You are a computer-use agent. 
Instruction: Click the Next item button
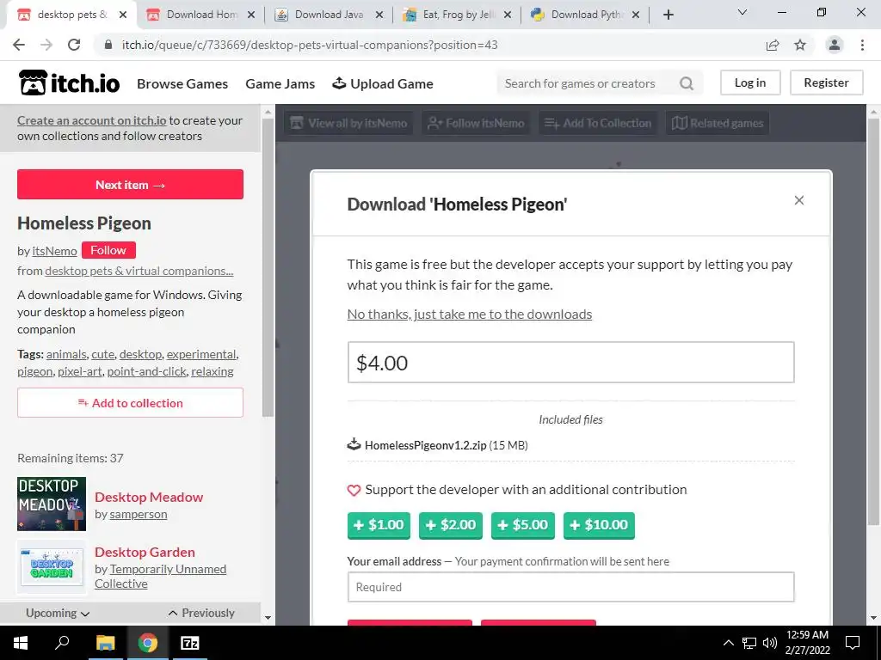click(x=131, y=185)
